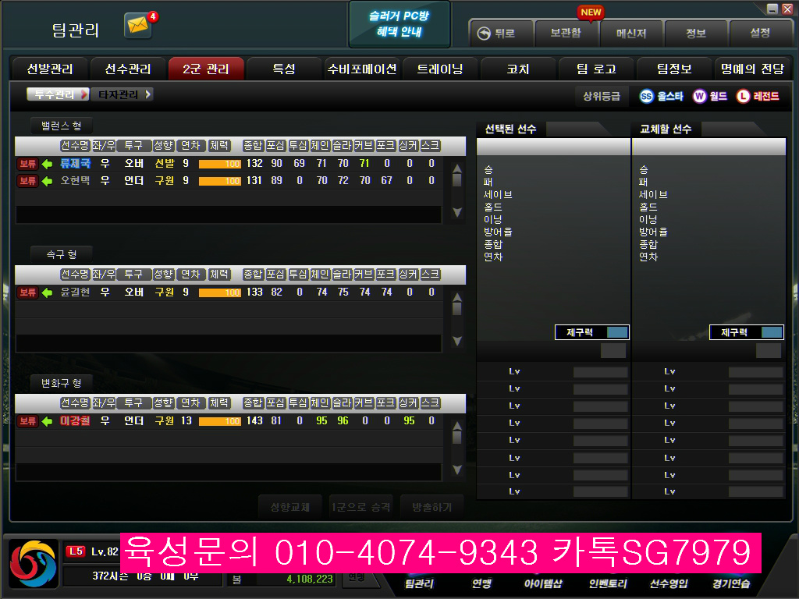This screenshot has width=799, height=599.
Task: Click the 성향교체 button
Action: [x=290, y=507]
